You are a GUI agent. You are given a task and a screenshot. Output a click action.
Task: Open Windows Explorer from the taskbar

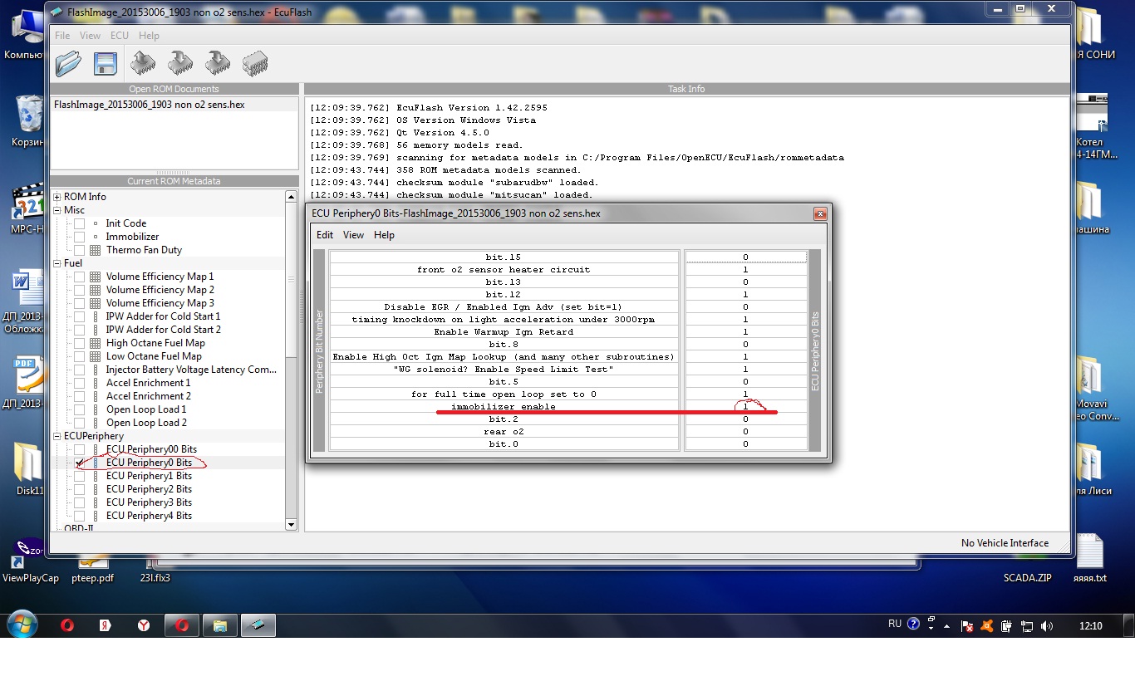click(220, 625)
